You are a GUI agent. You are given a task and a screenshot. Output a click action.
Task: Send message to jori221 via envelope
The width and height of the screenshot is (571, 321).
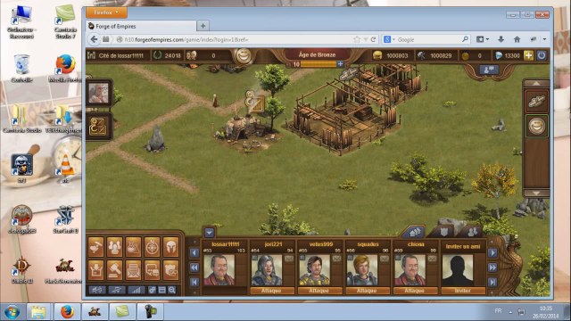click(x=289, y=259)
